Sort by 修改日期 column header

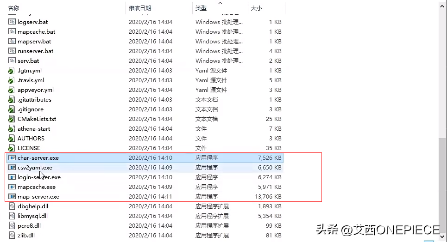pyautogui.click(x=140, y=8)
